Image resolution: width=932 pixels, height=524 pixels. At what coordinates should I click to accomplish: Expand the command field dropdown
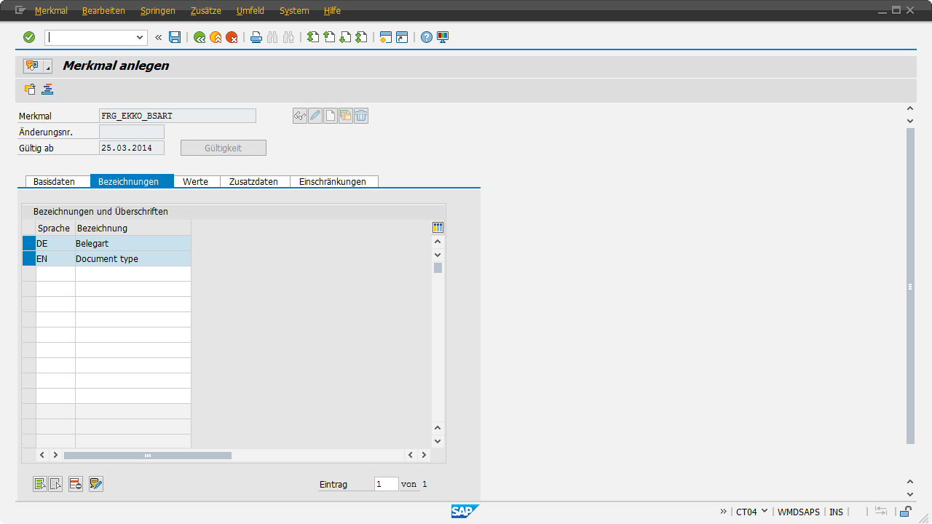pos(141,37)
